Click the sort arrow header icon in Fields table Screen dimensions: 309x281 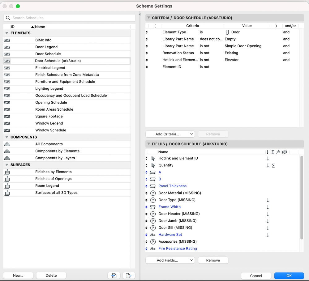pyautogui.click(x=268, y=152)
